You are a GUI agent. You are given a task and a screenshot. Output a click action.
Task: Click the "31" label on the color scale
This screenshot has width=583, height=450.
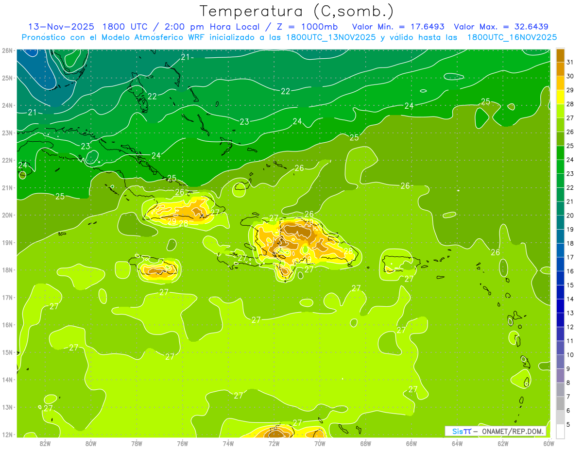tap(571, 62)
